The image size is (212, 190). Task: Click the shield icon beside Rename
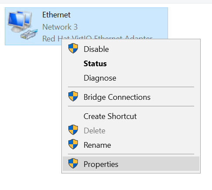click(x=73, y=144)
